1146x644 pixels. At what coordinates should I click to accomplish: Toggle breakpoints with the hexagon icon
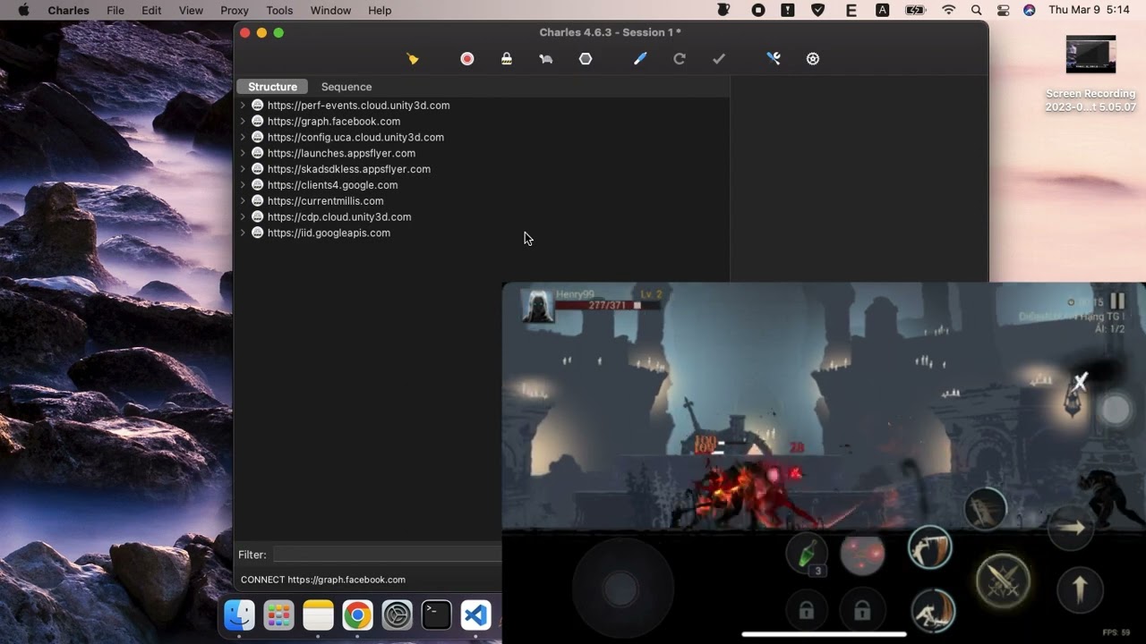[x=586, y=59]
